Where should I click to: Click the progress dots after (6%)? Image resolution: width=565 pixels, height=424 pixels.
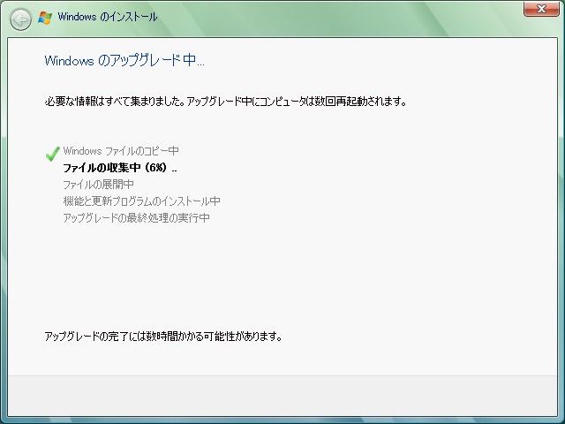(174, 170)
